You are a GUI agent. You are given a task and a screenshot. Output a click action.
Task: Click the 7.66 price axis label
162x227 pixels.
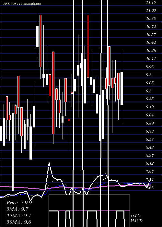pos(150,188)
